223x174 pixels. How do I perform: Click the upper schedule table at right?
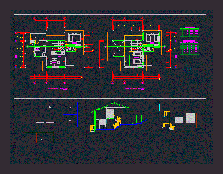(x=190, y=32)
